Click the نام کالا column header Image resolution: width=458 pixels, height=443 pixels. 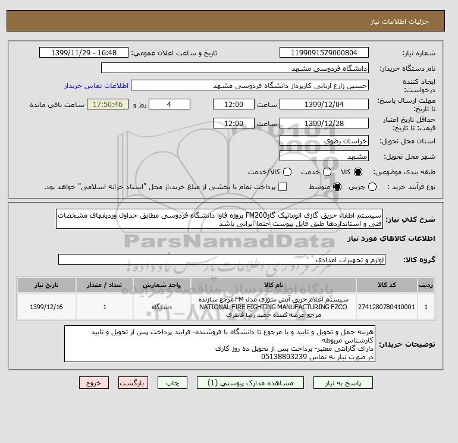(274, 285)
